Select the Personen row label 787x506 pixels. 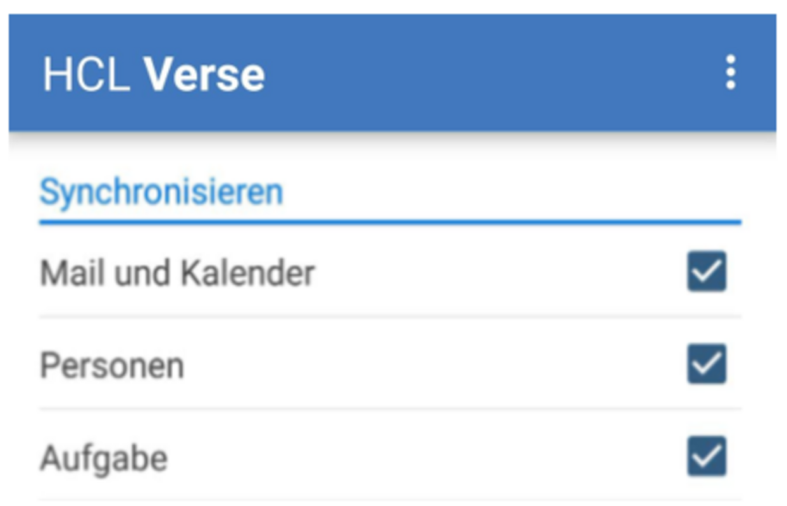(112, 366)
